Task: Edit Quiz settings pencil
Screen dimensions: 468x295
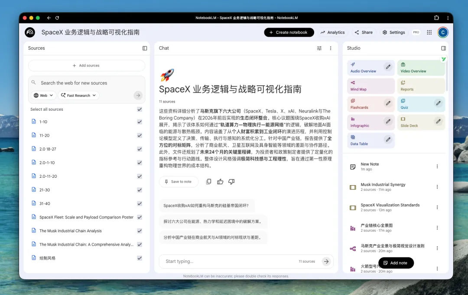Action: pyautogui.click(x=438, y=103)
